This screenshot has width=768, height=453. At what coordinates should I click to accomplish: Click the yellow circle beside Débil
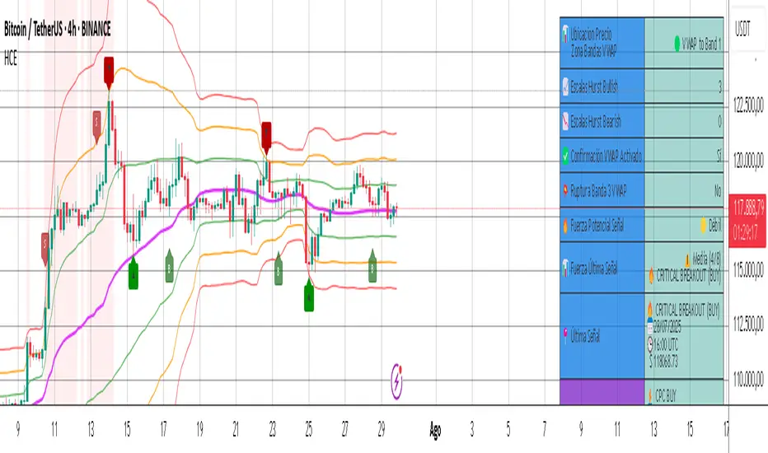(704, 225)
